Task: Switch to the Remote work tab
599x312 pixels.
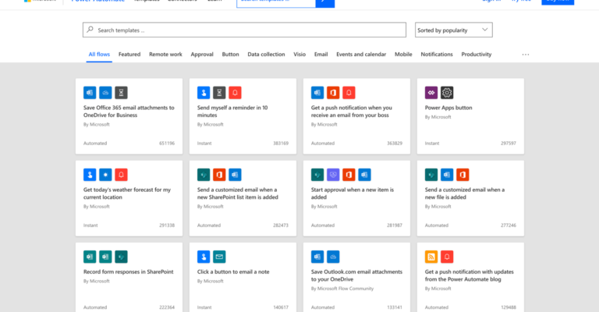Action: point(165,55)
